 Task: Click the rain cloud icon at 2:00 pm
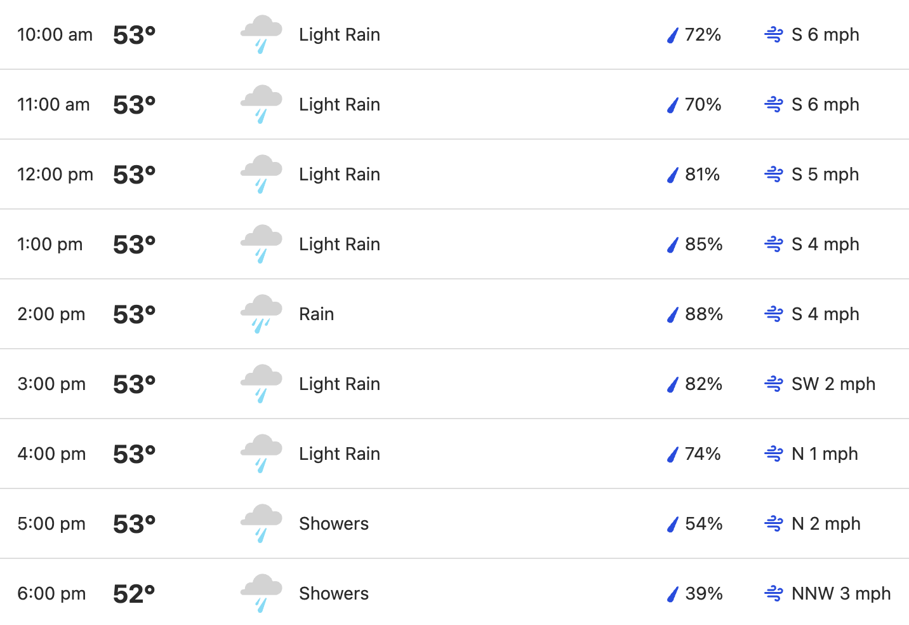point(261,314)
